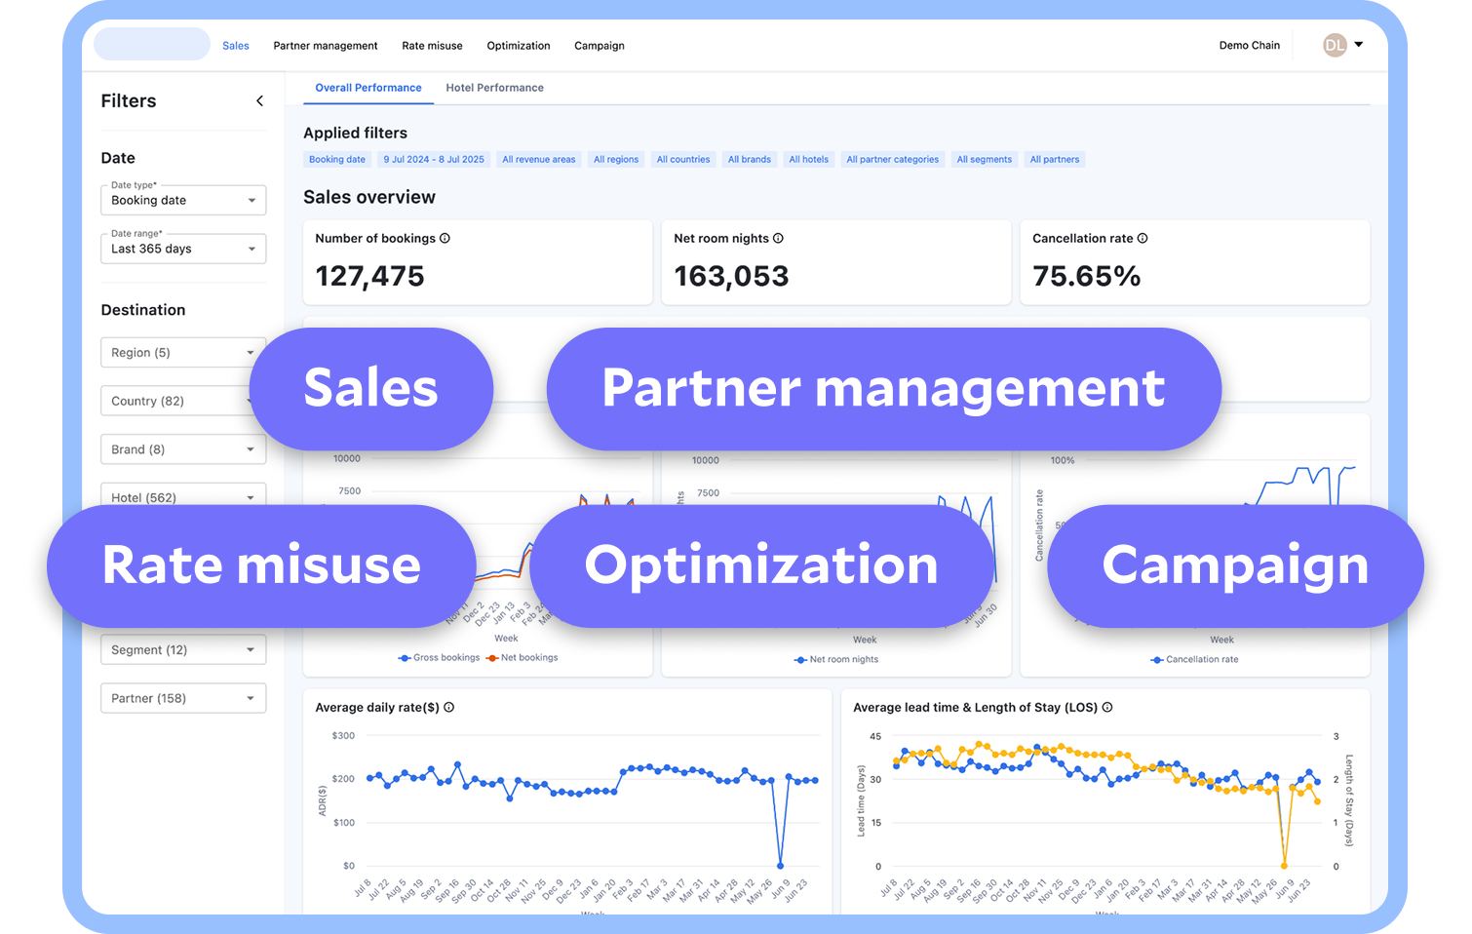Expand the Brand (8) filter

pyautogui.click(x=183, y=449)
